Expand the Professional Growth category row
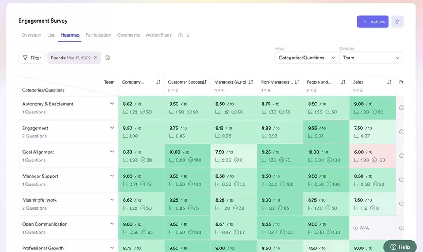This screenshot has width=423, height=252. coord(112,247)
